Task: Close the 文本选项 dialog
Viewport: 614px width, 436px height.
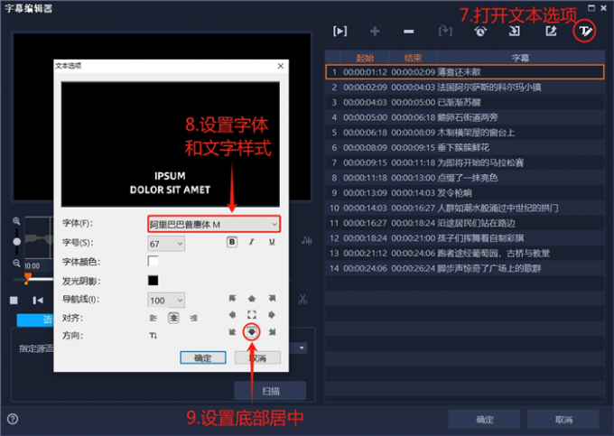Action: pyautogui.click(x=281, y=66)
